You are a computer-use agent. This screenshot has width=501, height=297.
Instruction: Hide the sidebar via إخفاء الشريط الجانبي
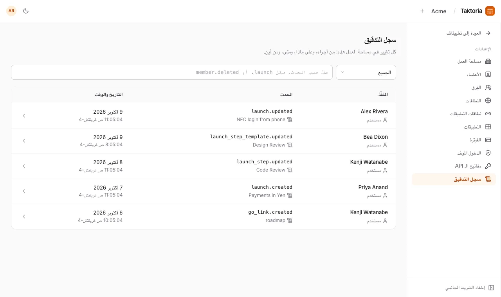465,288
